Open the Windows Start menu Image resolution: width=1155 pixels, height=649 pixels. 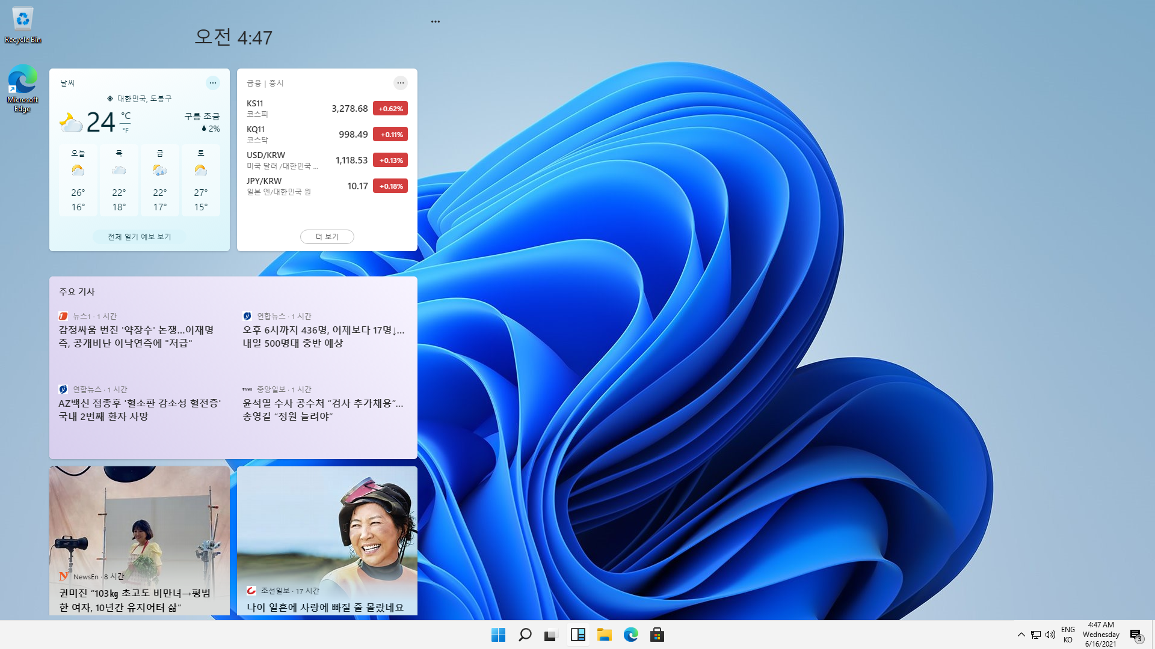pyautogui.click(x=498, y=635)
